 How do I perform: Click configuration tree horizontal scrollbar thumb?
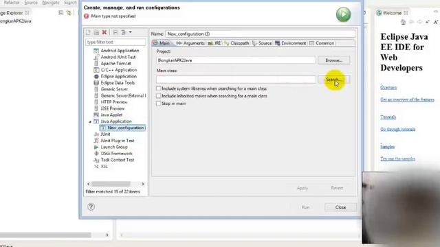pyautogui.click(x=111, y=184)
